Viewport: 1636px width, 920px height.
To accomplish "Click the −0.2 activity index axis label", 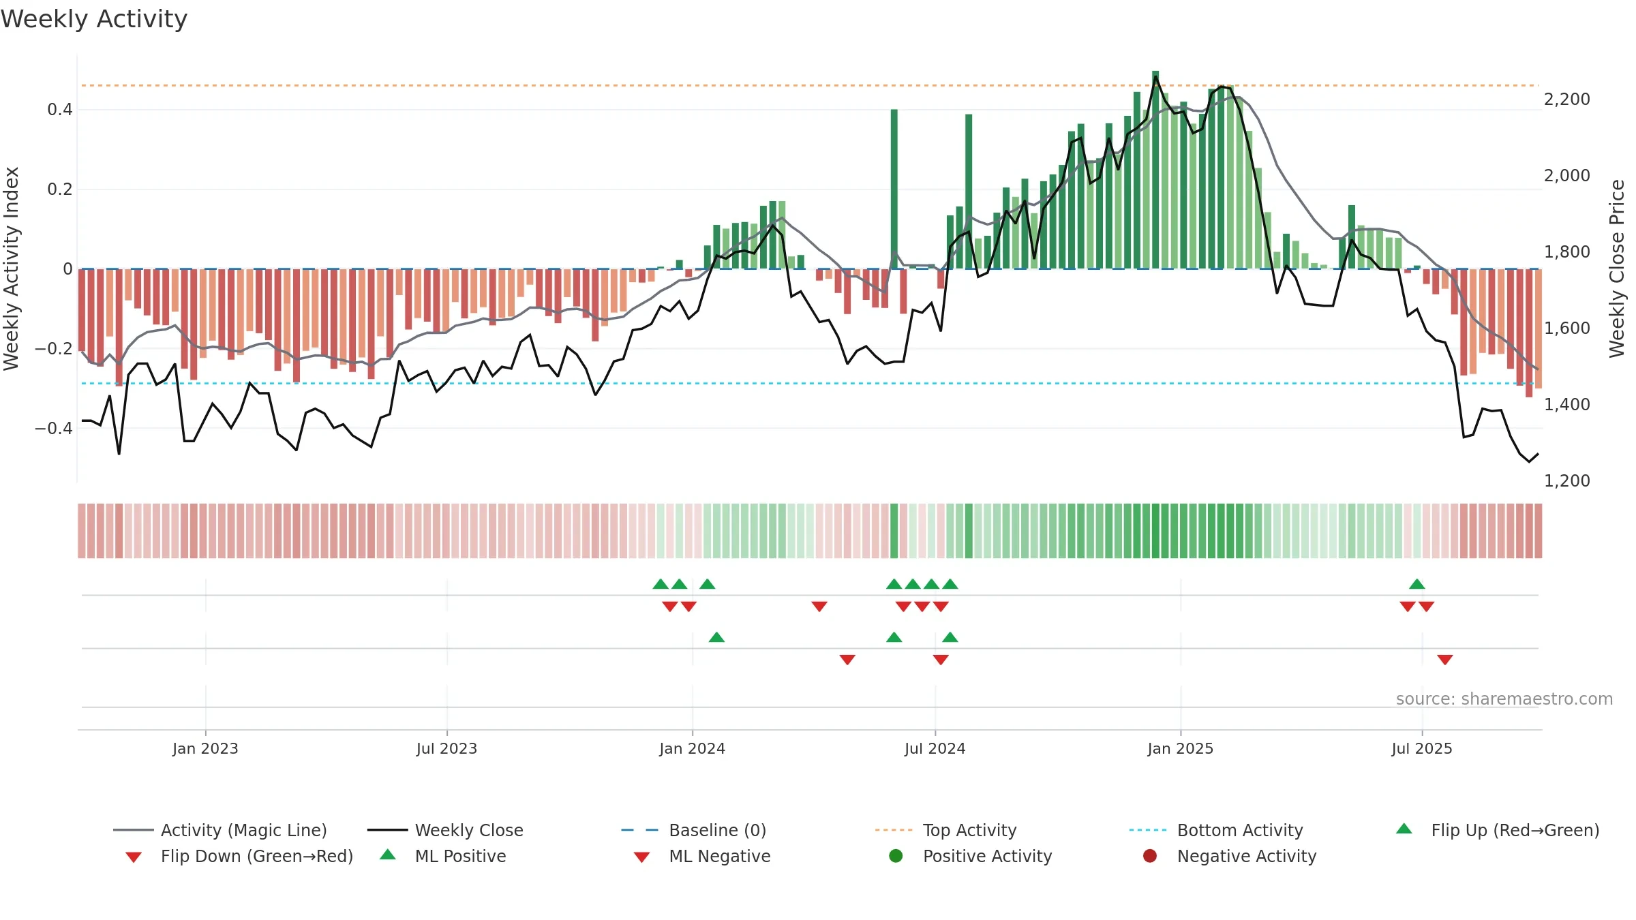I will 54,349.
